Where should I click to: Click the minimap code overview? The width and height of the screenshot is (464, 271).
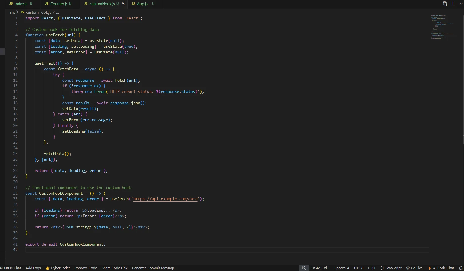[442, 27]
